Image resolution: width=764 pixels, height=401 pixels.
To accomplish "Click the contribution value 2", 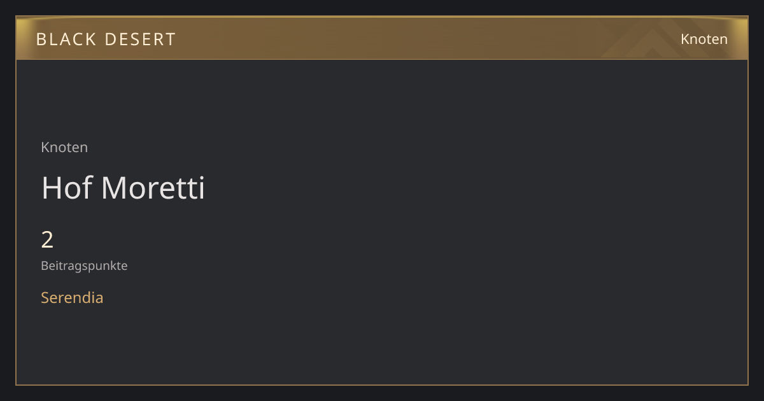I will coord(47,240).
